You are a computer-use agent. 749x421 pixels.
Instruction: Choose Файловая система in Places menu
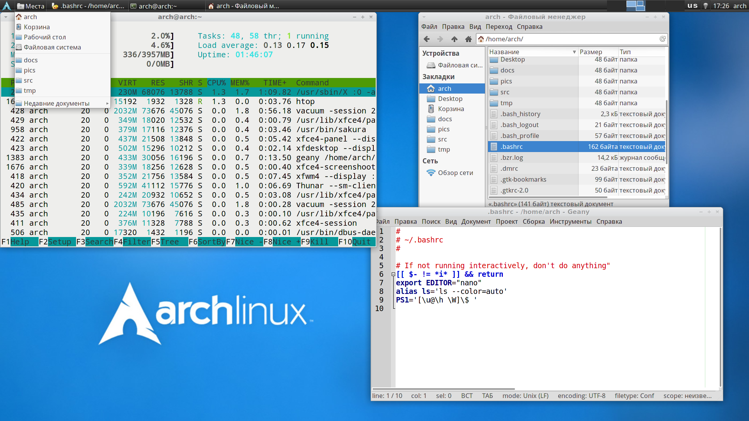(62, 47)
